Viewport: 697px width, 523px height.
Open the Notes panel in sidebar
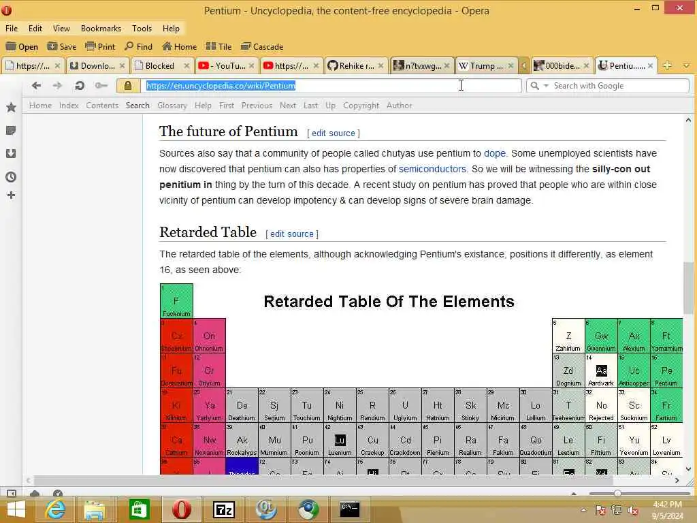coord(11,130)
